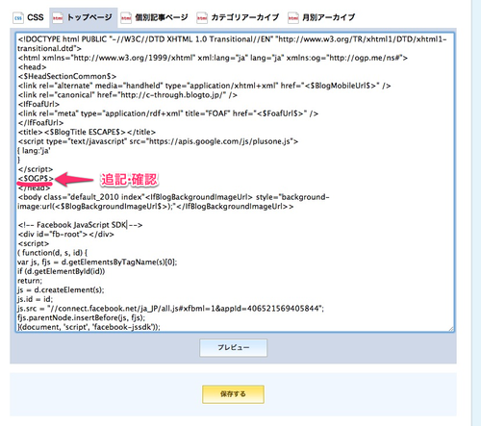Click the div id fb-root line
Viewport: 481px width, 426px height.
(x=65, y=235)
